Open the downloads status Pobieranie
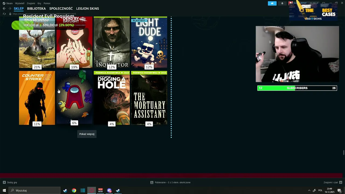345x194 pixels. [170, 182]
